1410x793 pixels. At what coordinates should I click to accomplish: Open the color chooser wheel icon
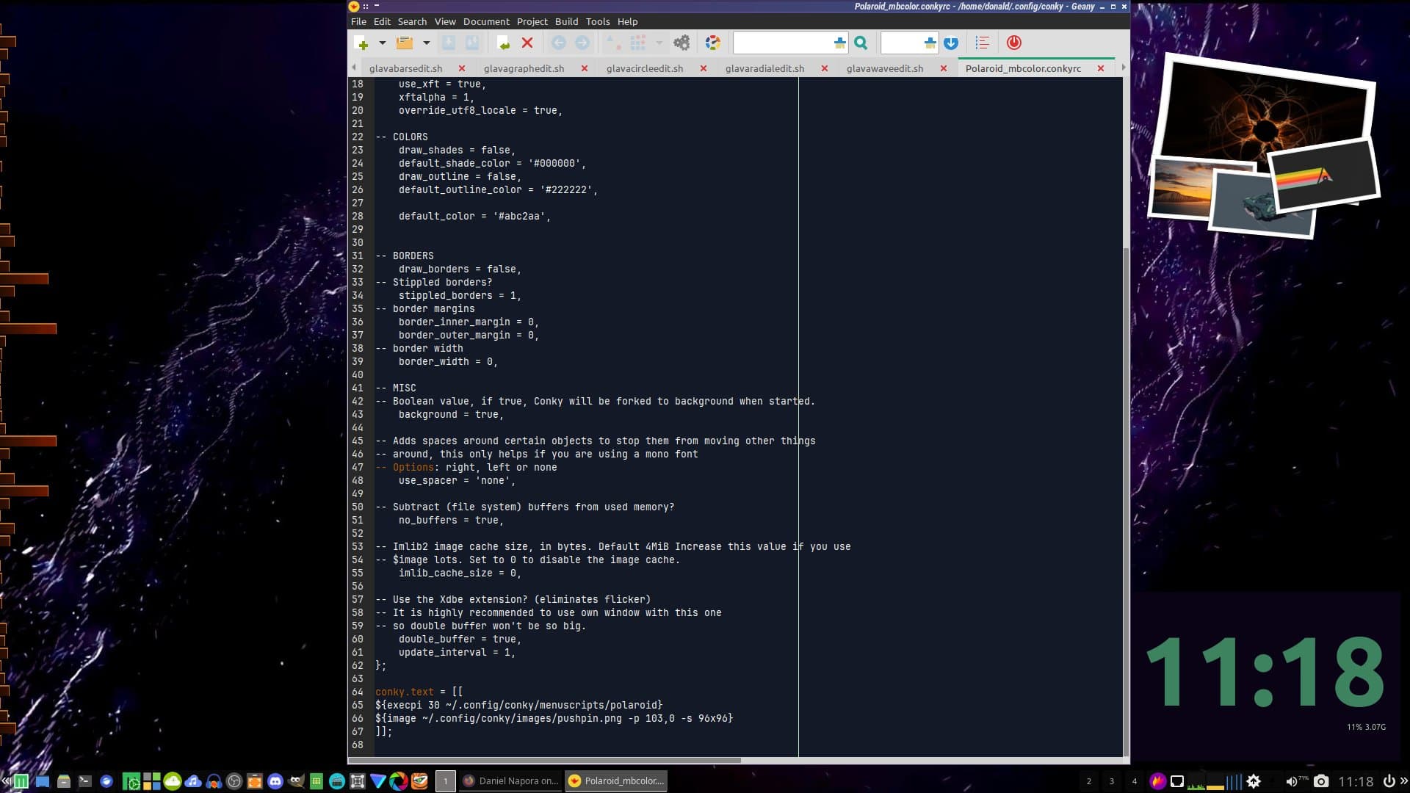712,43
